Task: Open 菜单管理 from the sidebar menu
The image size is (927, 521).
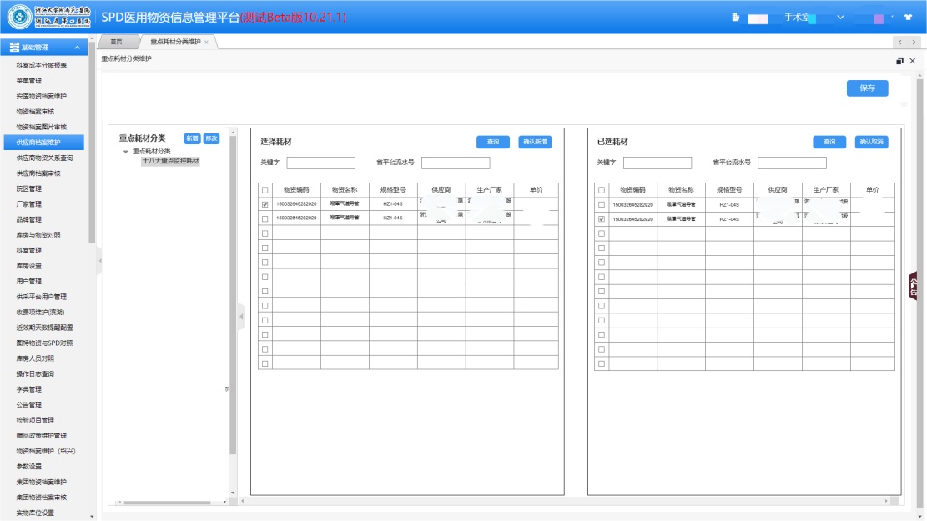Action: (x=28, y=81)
